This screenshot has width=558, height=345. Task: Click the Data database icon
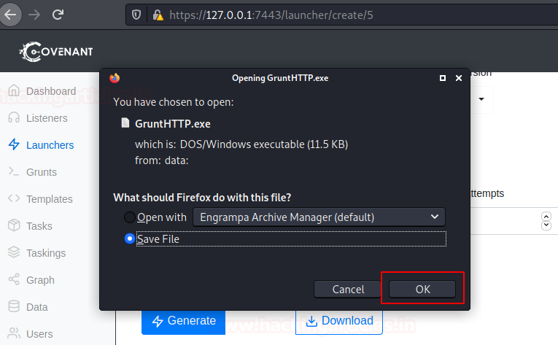[14, 306]
